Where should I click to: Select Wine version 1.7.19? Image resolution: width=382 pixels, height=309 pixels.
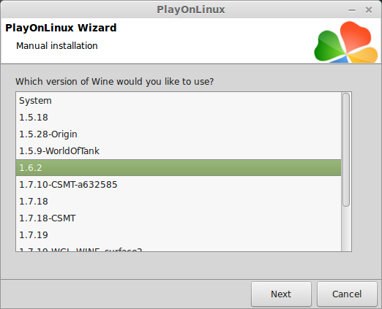point(179,235)
